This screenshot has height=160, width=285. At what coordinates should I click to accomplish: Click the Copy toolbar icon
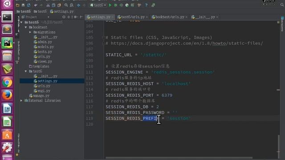point(53,5)
